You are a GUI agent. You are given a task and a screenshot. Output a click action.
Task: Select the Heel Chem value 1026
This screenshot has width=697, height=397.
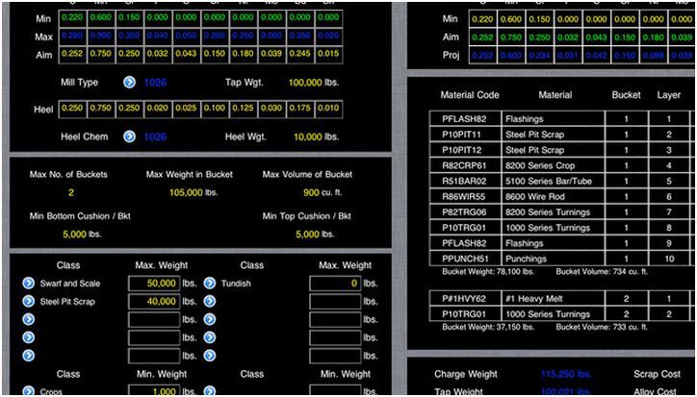pyautogui.click(x=155, y=136)
